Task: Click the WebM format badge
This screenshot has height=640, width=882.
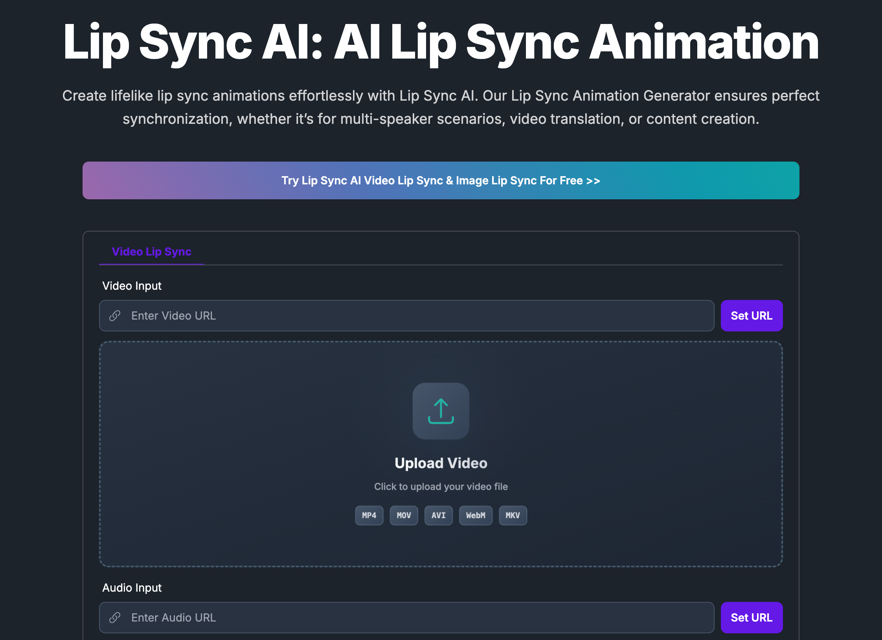Action: coord(476,515)
